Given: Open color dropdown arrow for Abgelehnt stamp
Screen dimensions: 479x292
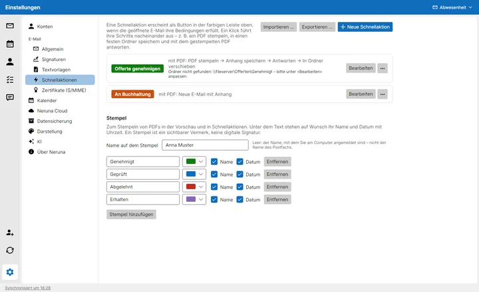Looking at the screenshot, I should coord(201,187).
